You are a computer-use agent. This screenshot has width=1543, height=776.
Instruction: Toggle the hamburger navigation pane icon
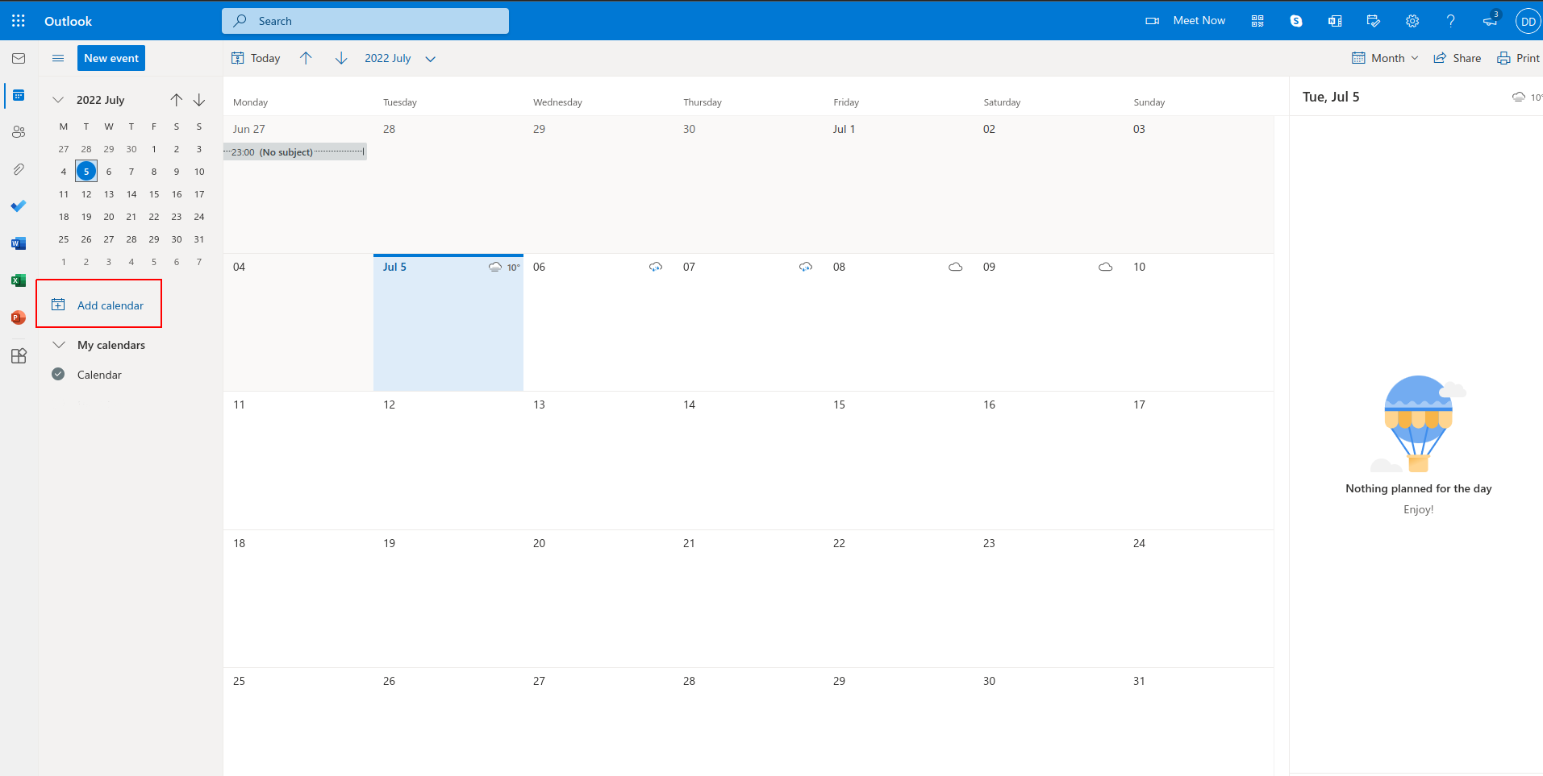coord(58,58)
